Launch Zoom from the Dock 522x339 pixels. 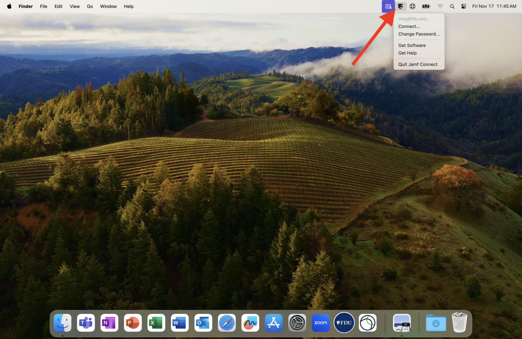click(320, 323)
